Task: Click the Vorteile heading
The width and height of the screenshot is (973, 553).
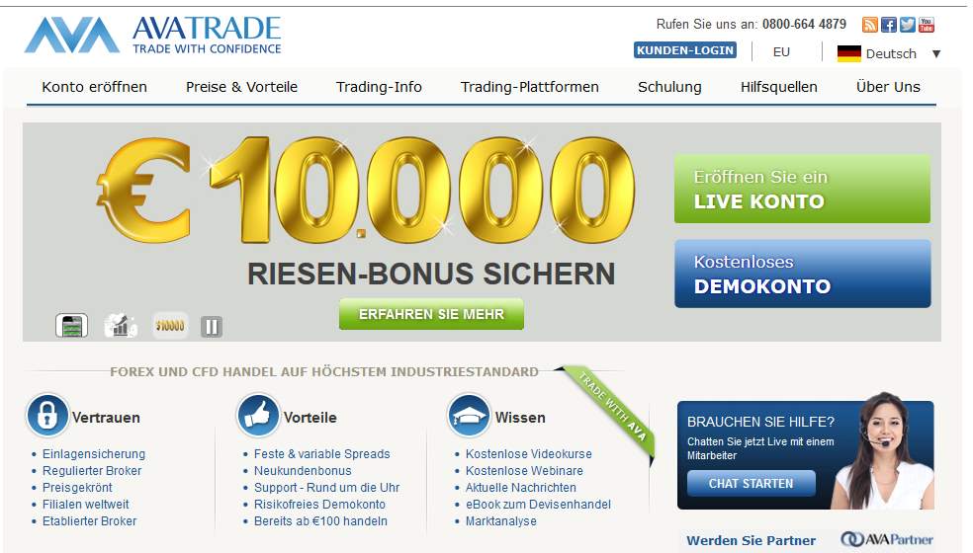Action: coord(310,418)
